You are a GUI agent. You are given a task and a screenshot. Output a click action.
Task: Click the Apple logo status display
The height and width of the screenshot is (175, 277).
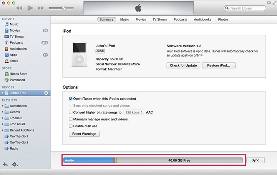[138, 8]
